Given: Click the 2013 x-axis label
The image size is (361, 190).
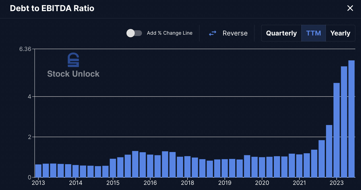Looking at the screenshot, I should [38, 183].
